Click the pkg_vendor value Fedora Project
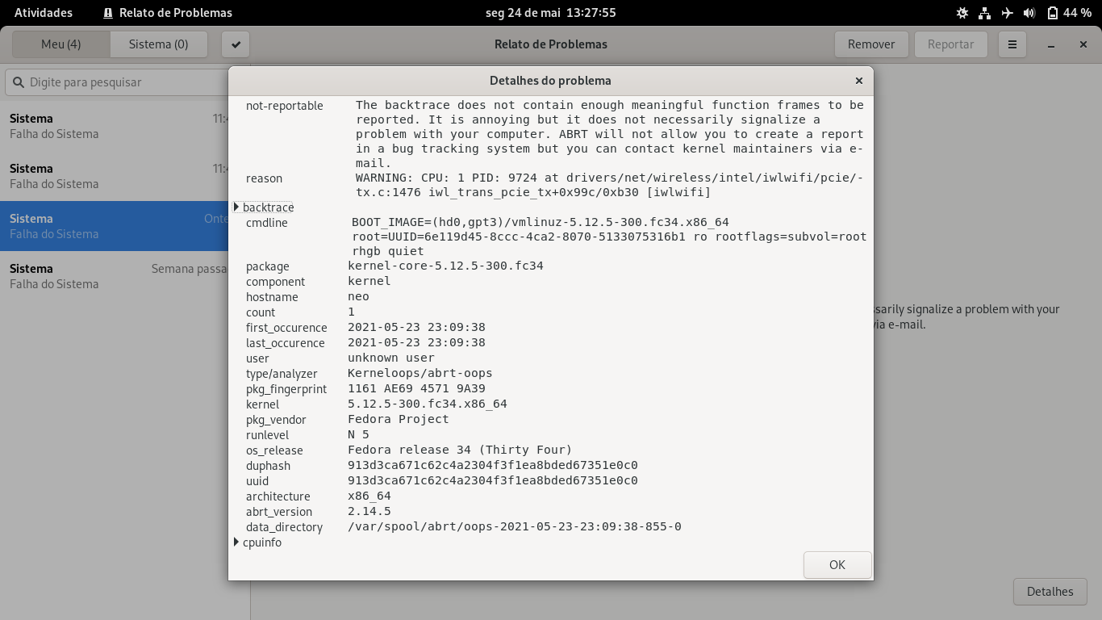The image size is (1102, 620). (399, 419)
